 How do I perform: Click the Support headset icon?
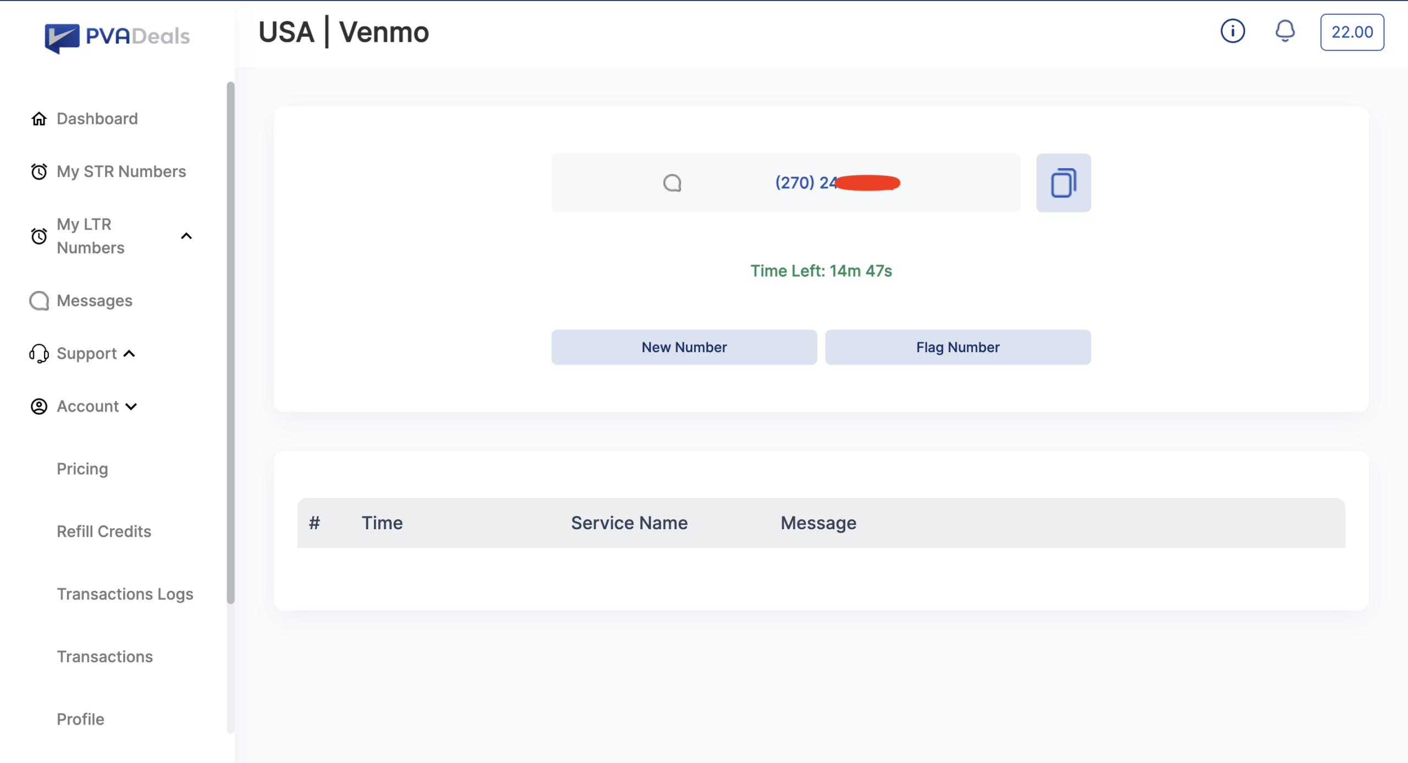click(38, 354)
